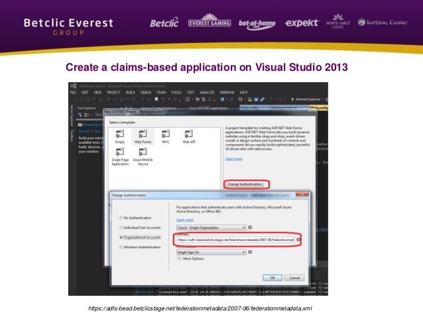This screenshot has width=423, height=317.
Task: Click Cancel in Change Authentication dialog
Action: (294, 278)
